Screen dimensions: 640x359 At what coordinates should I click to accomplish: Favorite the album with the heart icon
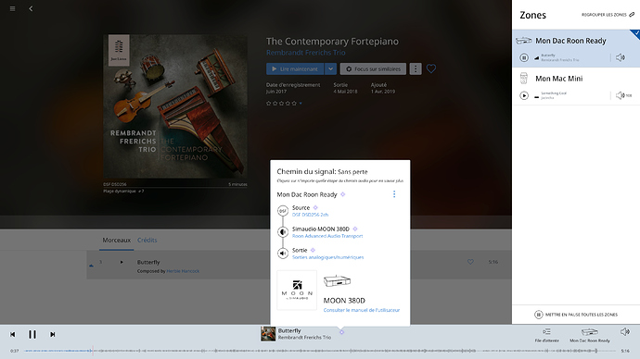click(x=431, y=68)
